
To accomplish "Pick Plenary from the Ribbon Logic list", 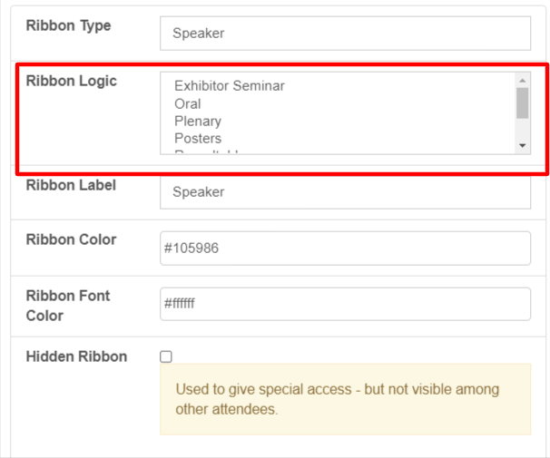I will click(x=198, y=121).
